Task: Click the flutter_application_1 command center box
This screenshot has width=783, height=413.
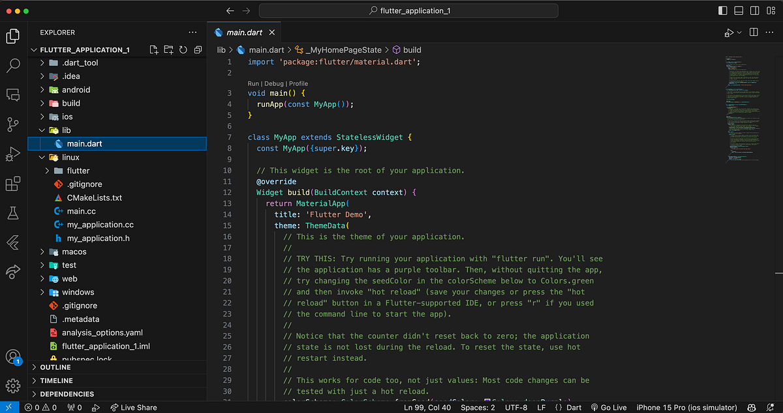Action: tap(408, 10)
